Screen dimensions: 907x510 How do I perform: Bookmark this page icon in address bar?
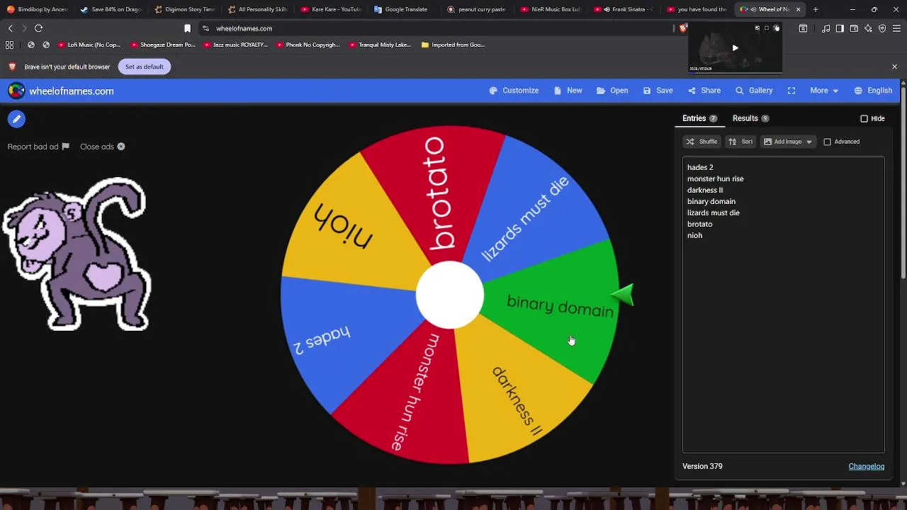pyautogui.click(x=187, y=28)
